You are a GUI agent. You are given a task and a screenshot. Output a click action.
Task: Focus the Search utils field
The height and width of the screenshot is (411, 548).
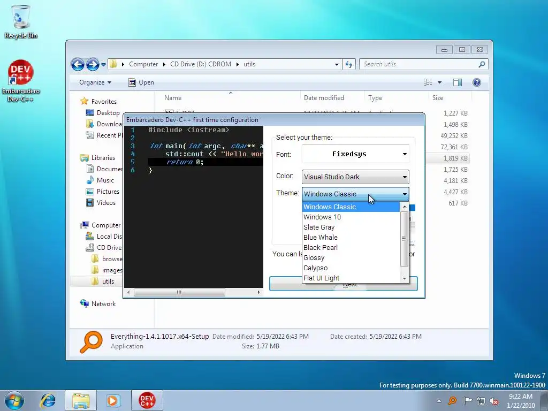click(x=418, y=64)
